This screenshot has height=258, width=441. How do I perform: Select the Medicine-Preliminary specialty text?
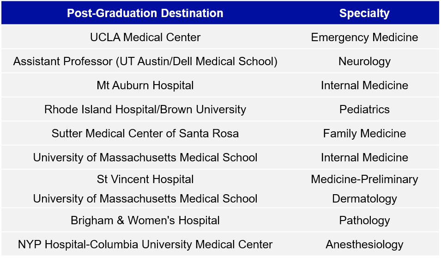[364, 179]
